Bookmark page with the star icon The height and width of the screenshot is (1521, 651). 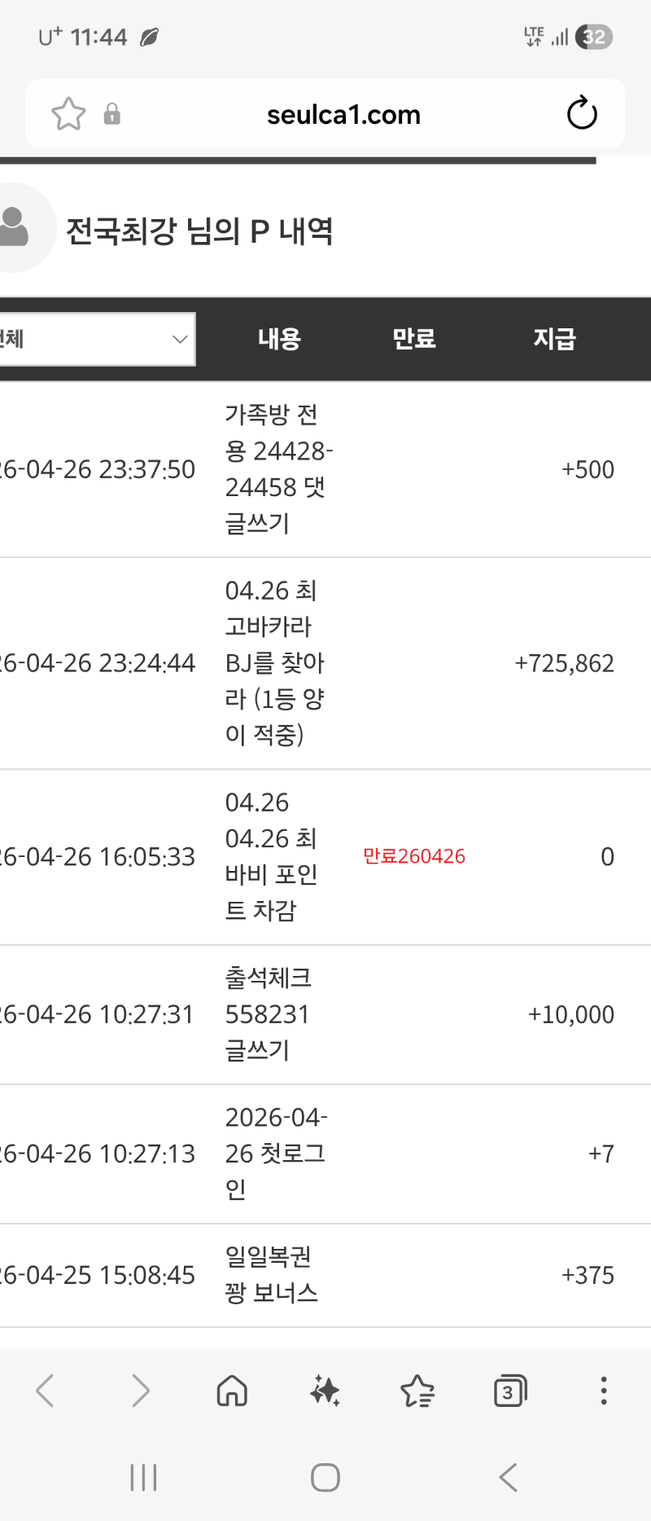[68, 114]
